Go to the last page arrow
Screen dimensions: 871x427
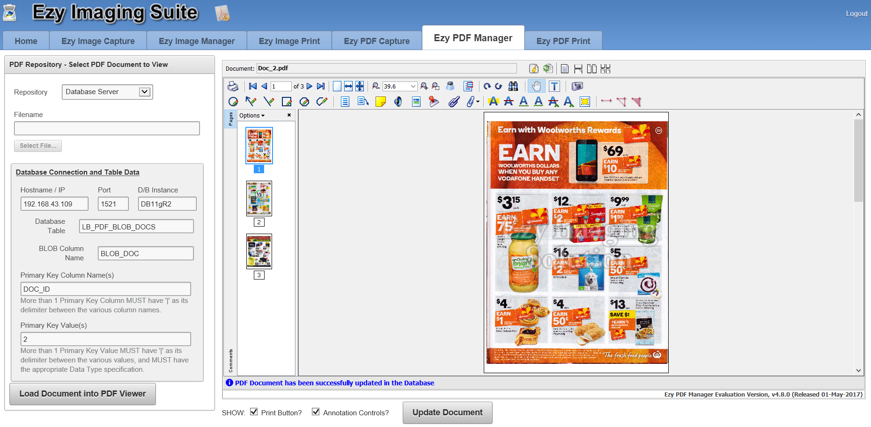point(321,86)
